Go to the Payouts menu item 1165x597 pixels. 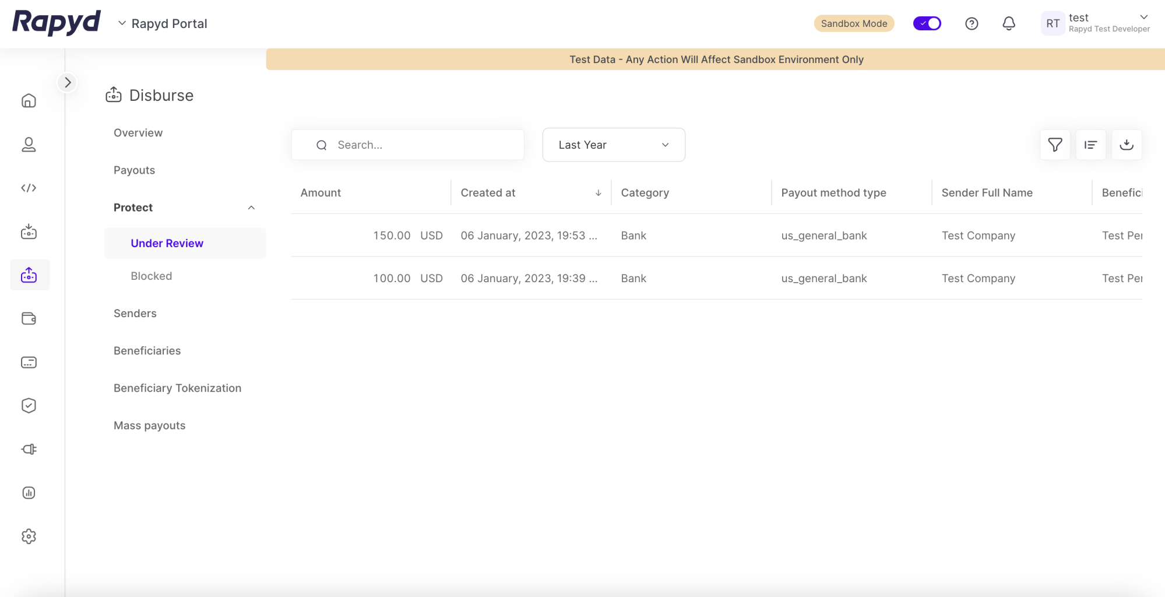(x=134, y=170)
